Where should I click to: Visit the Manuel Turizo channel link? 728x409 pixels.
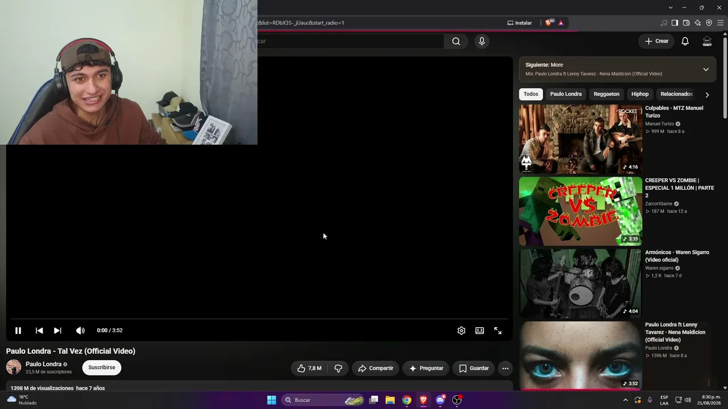(x=659, y=124)
